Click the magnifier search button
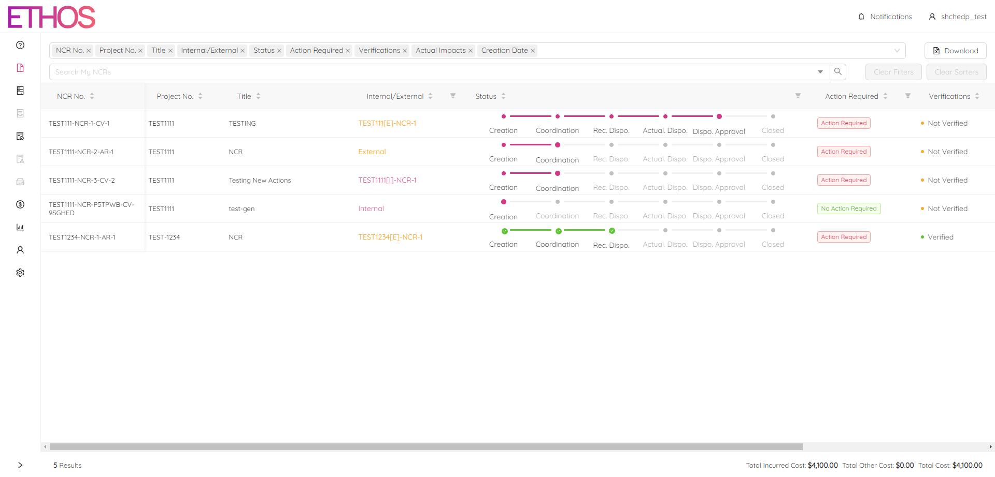 point(838,72)
